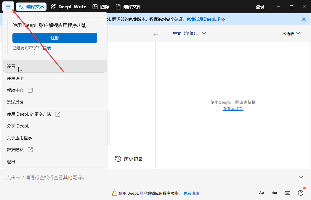The image size is (311, 200).
Task: Open the 术语表 glossary dropdown
Action: point(291,33)
